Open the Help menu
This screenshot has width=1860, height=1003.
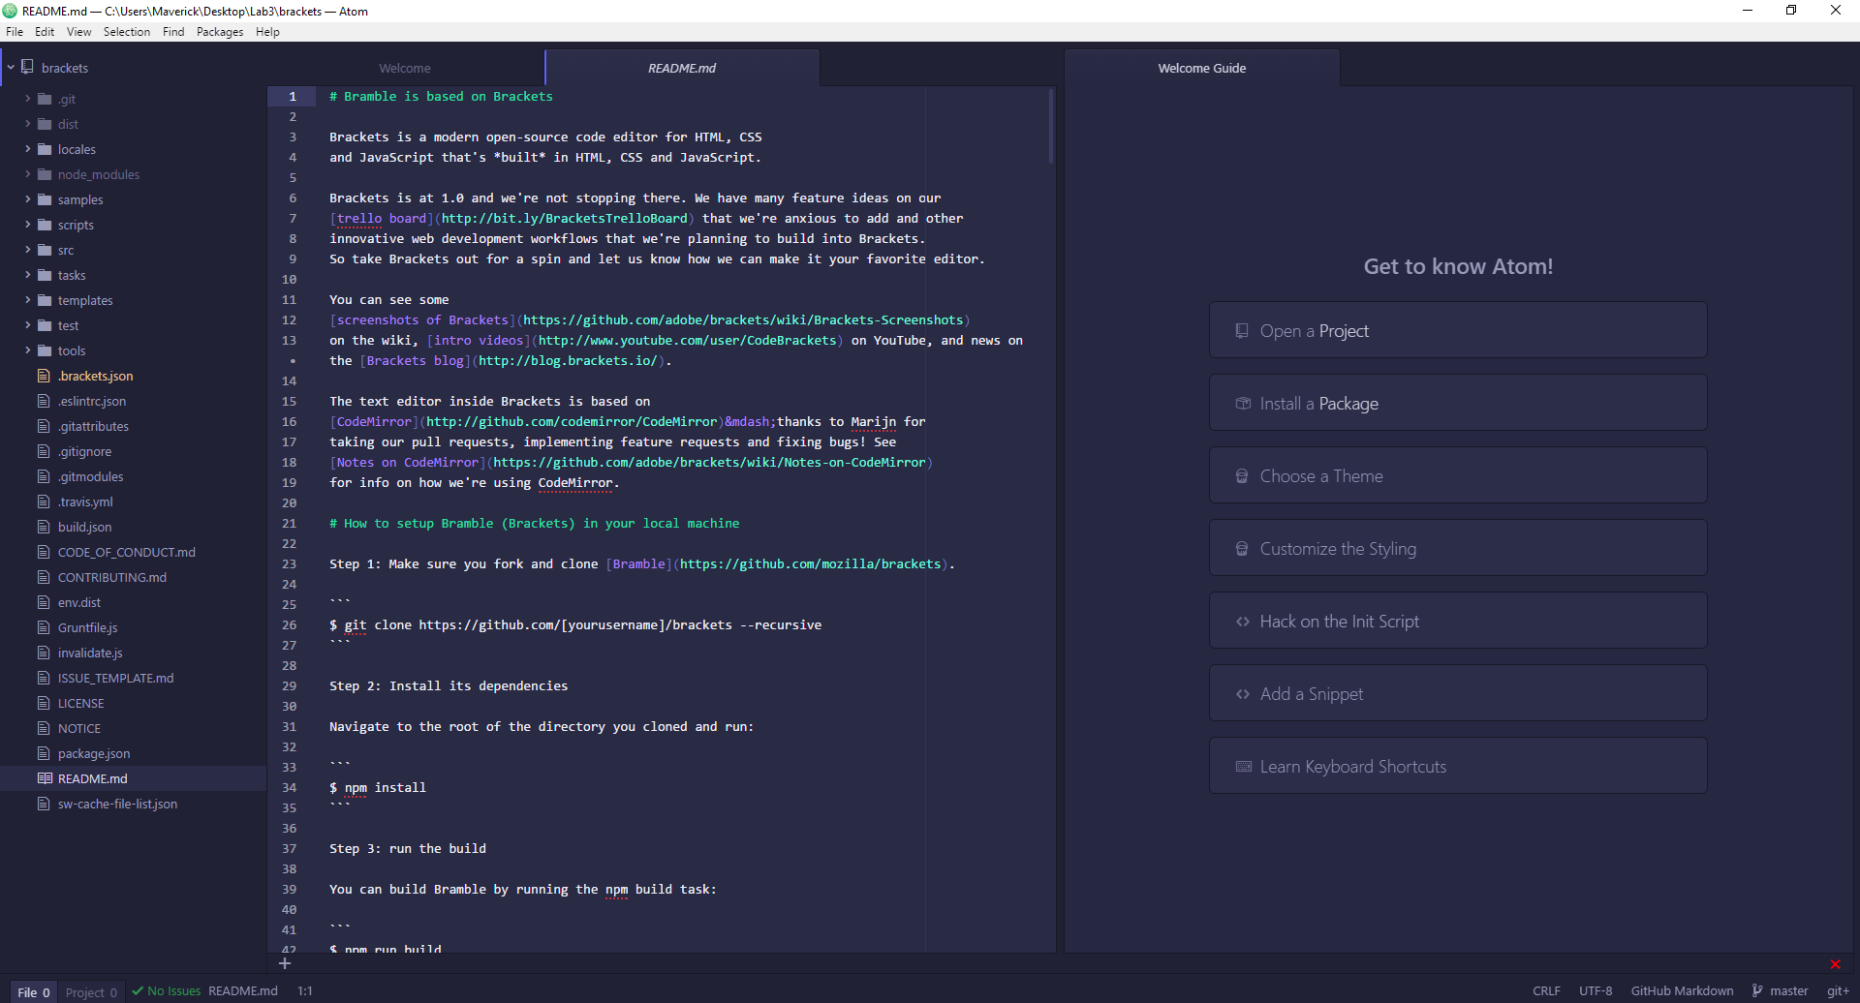[x=267, y=32]
